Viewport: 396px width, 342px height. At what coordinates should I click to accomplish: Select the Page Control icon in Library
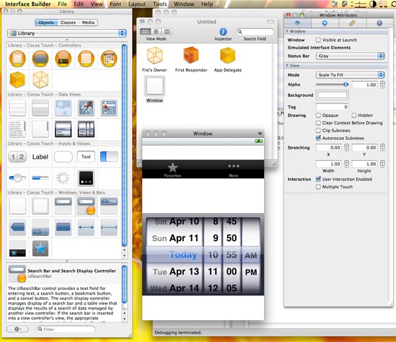tap(86, 177)
